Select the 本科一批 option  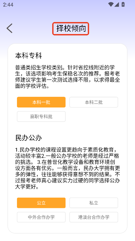point(41,102)
